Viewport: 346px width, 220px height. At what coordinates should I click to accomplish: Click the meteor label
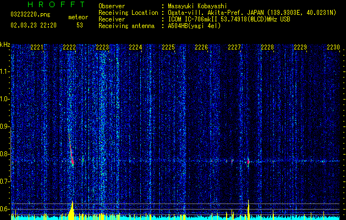pos(78,17)
